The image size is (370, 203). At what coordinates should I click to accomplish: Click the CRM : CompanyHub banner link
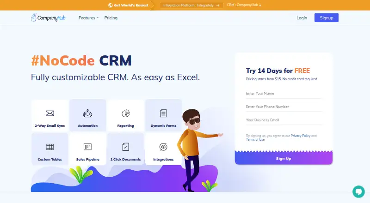pos(244,5)
